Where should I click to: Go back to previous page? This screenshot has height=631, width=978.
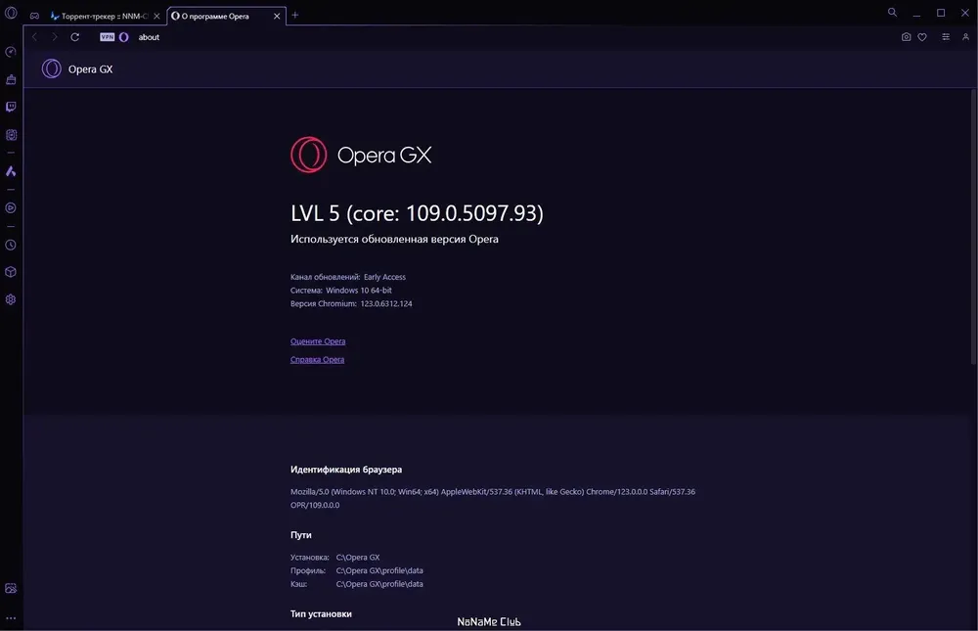pyautogui.click(x=35, y=37)
